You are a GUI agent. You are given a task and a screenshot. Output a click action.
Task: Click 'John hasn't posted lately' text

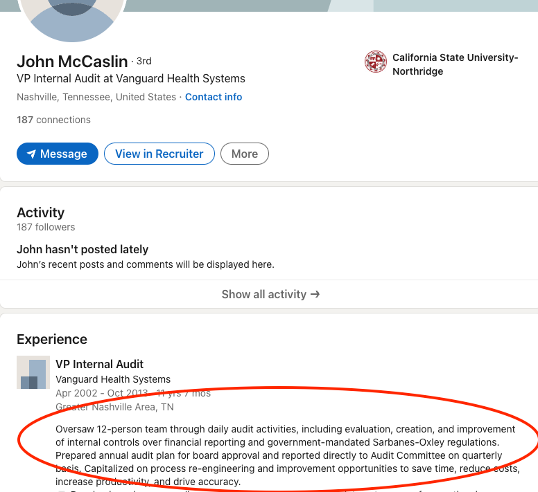83,249
